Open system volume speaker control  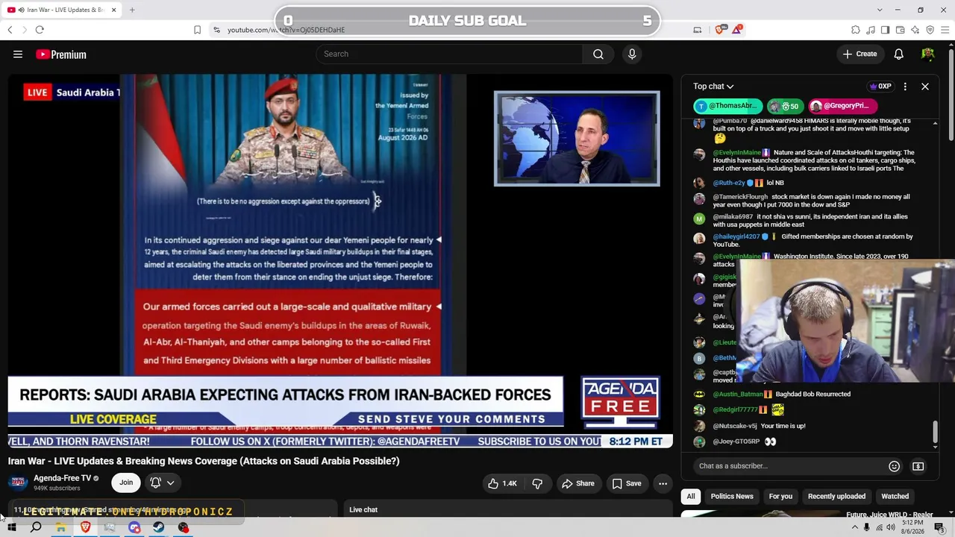click(891, 527)
